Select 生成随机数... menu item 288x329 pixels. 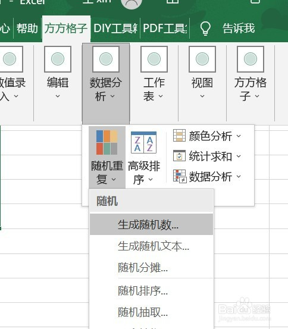151,224
